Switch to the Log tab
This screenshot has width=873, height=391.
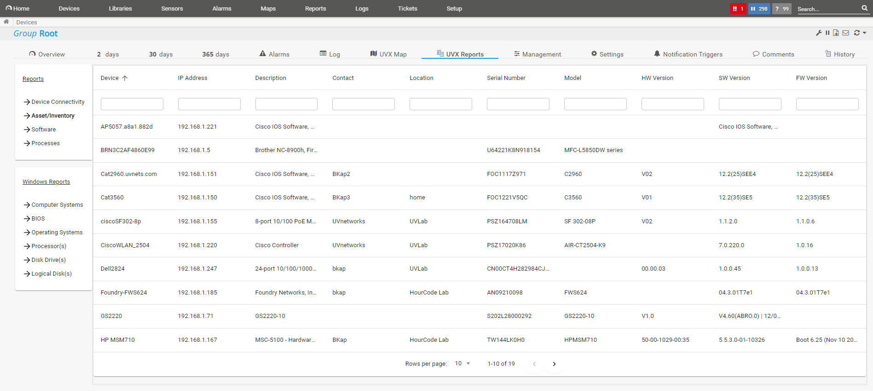coord(330,54)
